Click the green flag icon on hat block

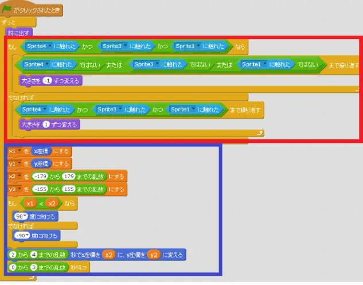[6, 10]
